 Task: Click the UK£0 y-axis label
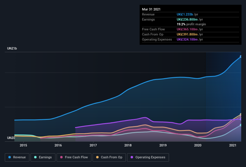coord(11,138)
